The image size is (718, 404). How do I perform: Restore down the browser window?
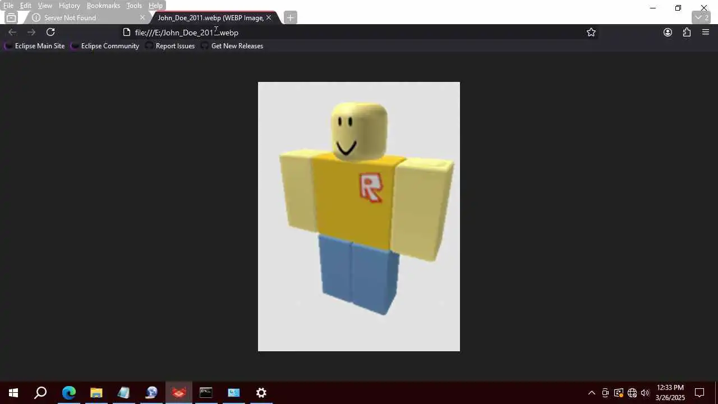tap(678, 8)
